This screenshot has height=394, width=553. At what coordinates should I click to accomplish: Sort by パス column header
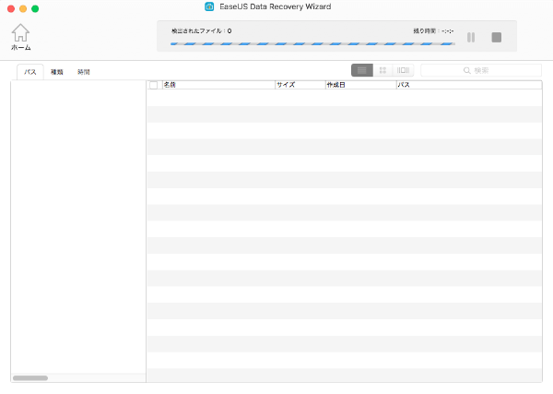coord(469,85)
